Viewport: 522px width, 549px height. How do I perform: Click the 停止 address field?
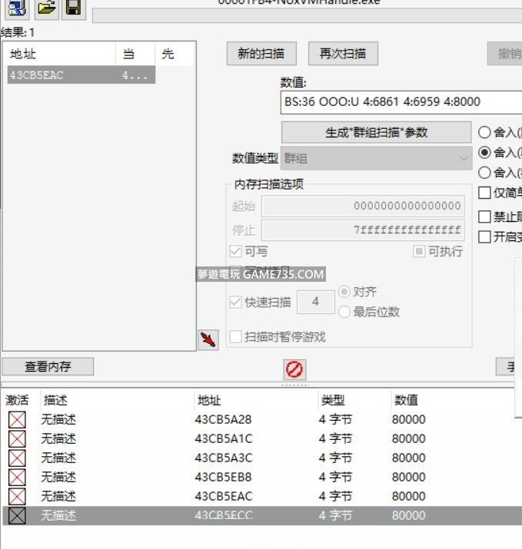(x=363, y=230)
